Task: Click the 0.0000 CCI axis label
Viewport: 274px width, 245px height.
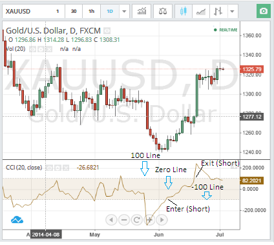Action: (250, 189)
